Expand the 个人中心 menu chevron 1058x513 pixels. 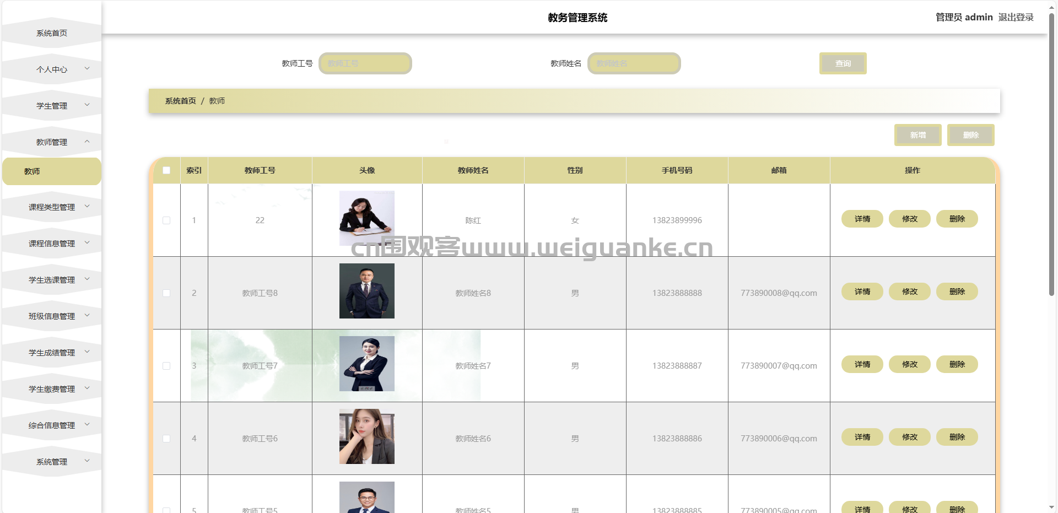click(87, 68)
